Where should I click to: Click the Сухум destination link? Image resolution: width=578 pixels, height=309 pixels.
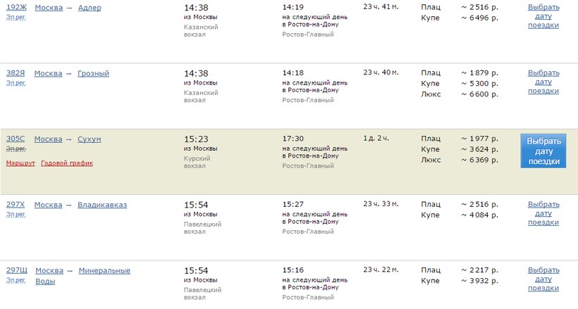click(x=90, y=139)
